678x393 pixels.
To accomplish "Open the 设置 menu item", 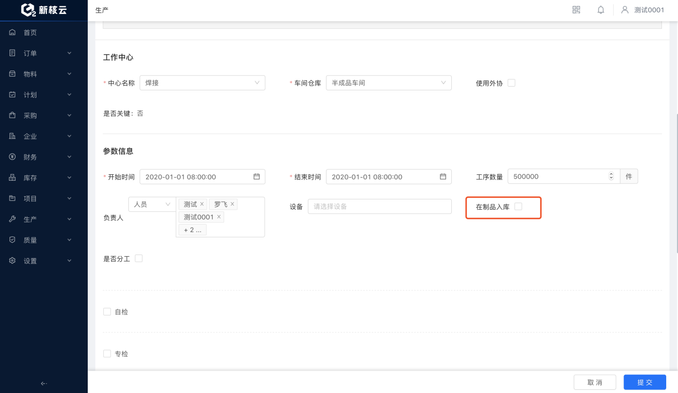I will click(44, 261).
